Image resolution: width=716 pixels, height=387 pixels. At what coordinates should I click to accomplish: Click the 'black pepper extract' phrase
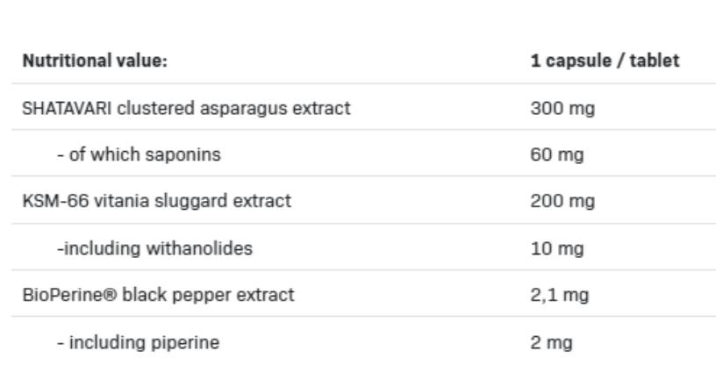(x=208, y=295)
